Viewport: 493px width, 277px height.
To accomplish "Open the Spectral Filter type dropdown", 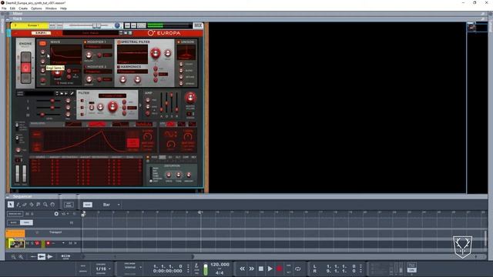I will [132, 62].
